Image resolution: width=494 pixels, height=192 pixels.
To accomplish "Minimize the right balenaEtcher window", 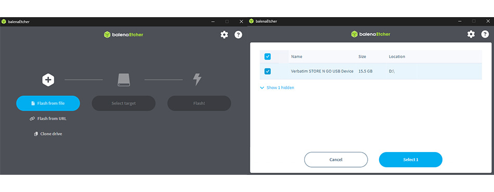I will 460,21.
